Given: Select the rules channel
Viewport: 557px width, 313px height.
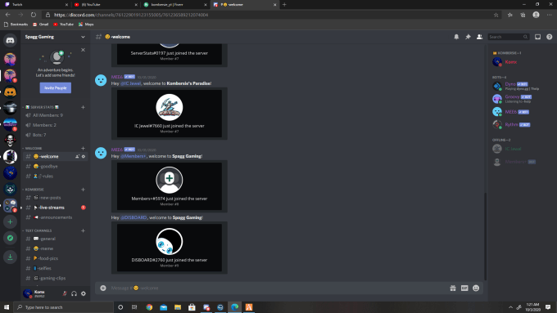Looking at the screenshot, I should [x=55, y=177].
